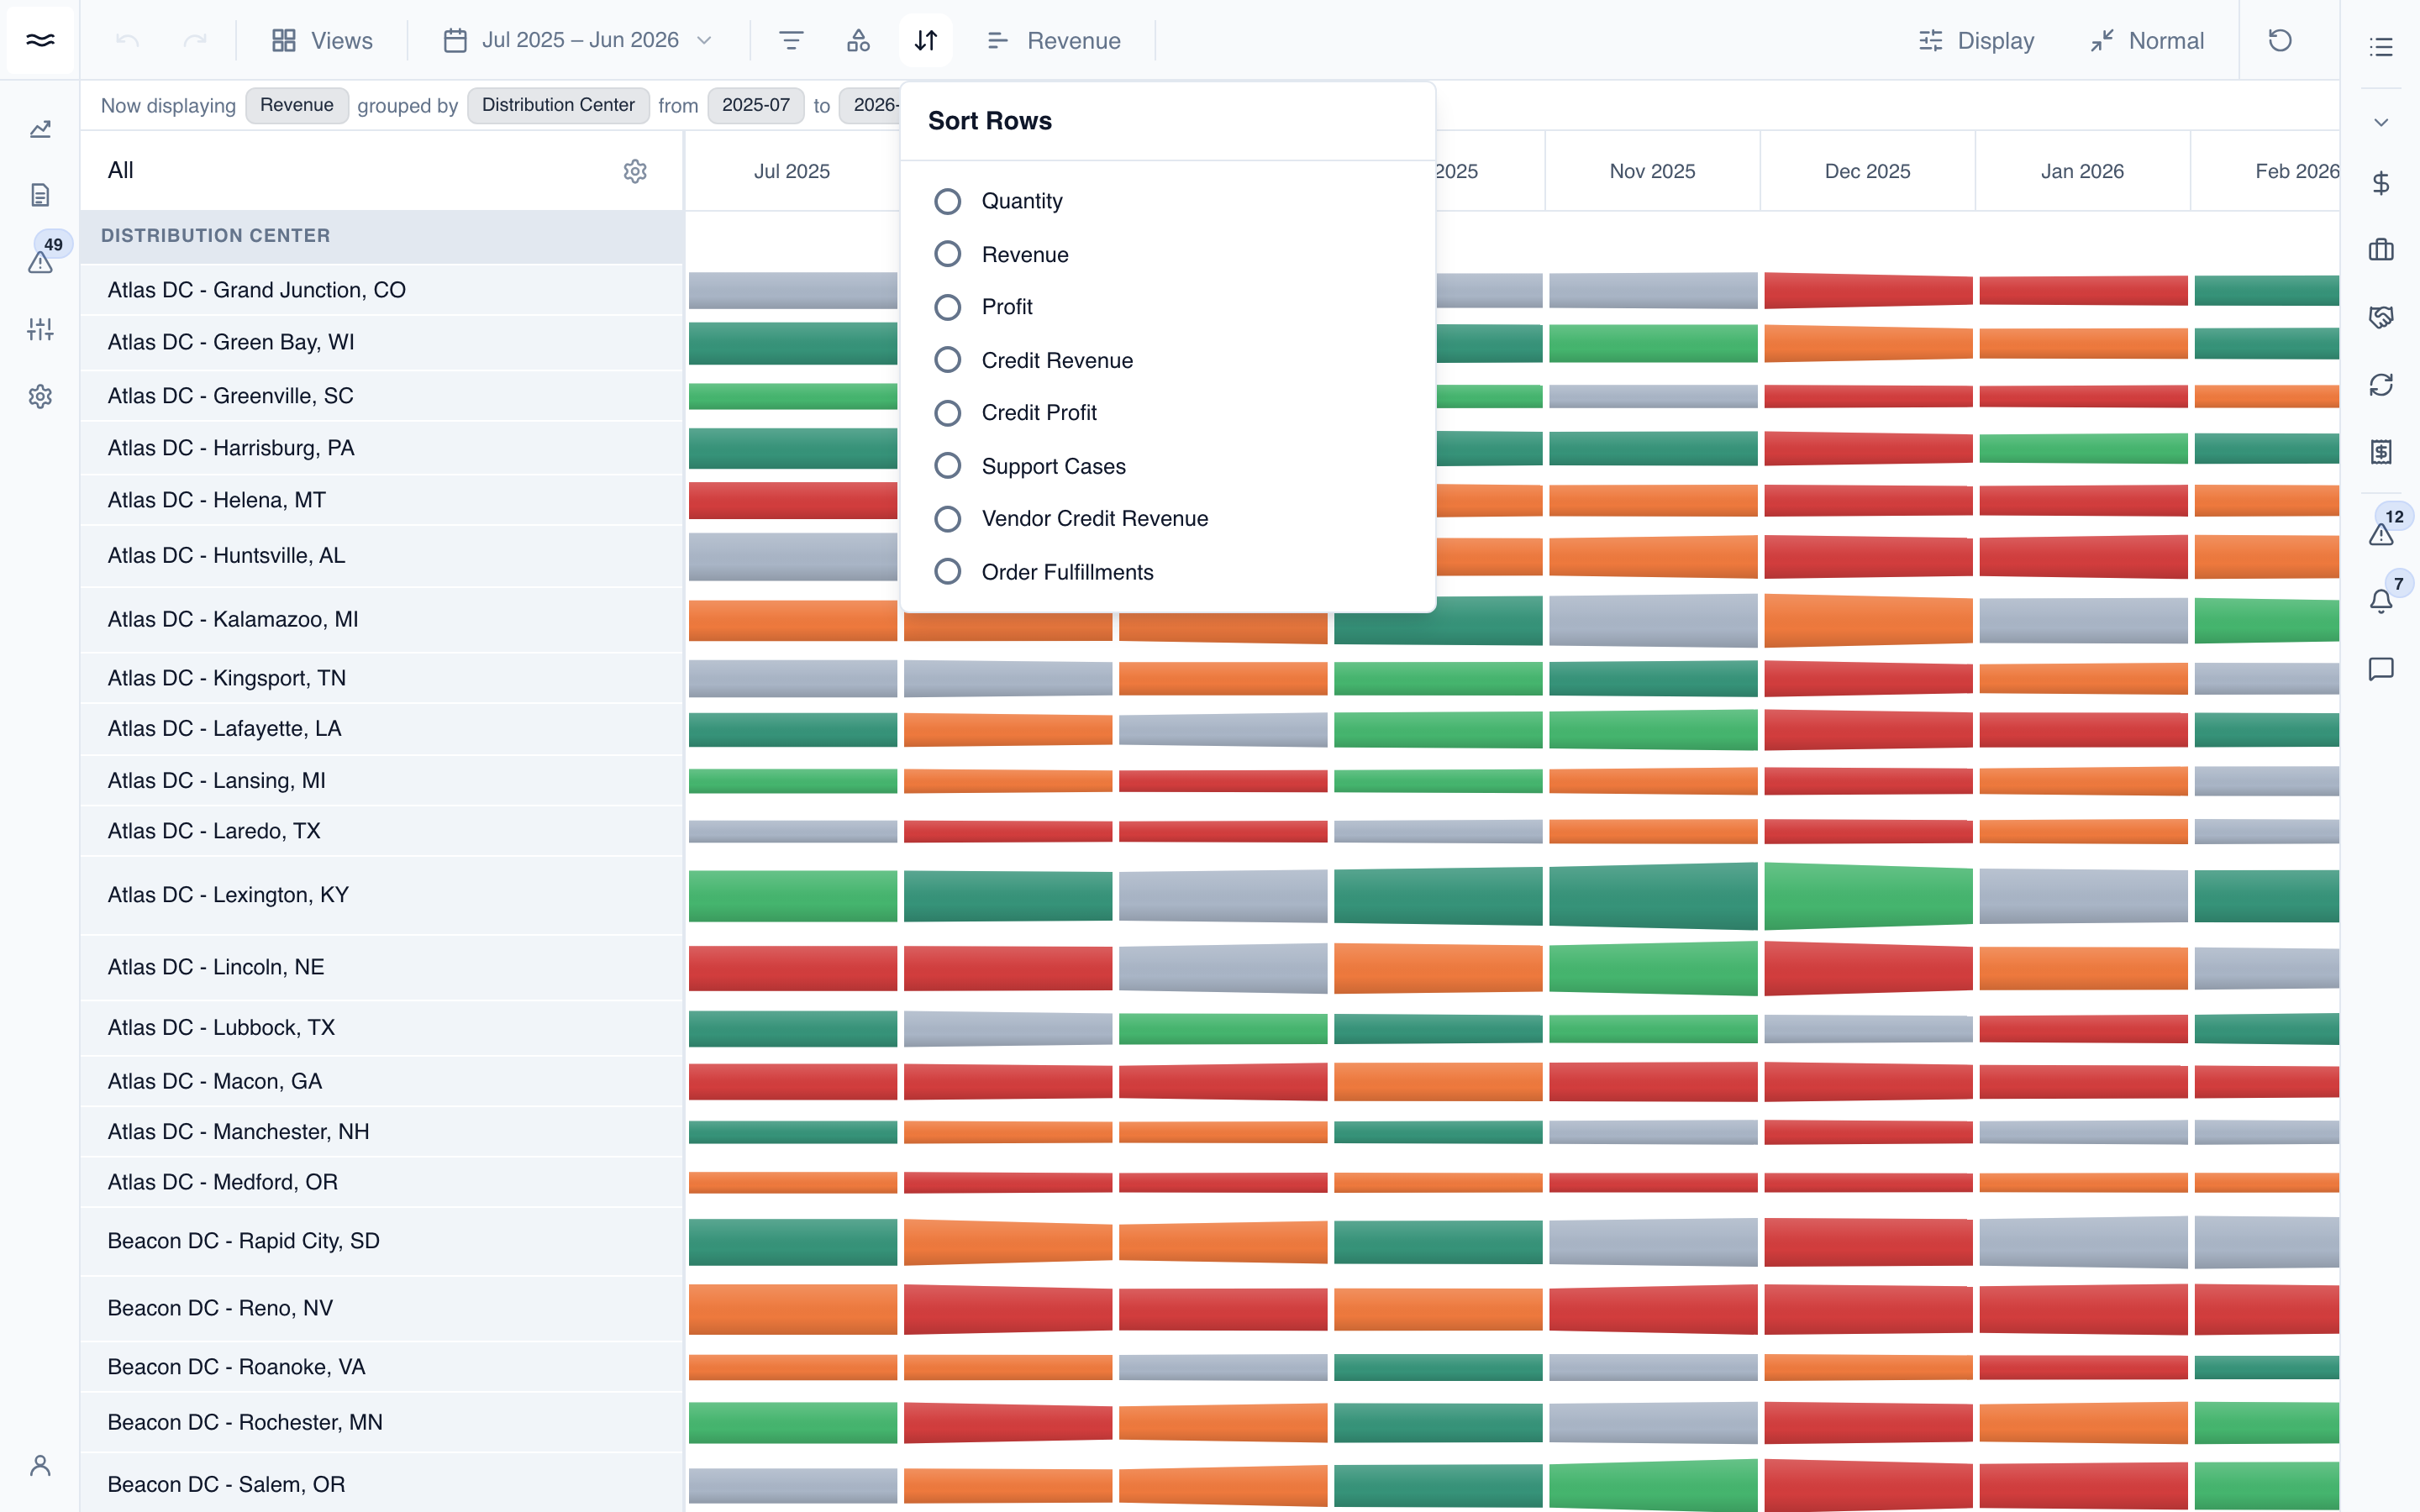Click the reset refresh arrow icon
The image size is (2420, 1512).
tap(2279, 40)
